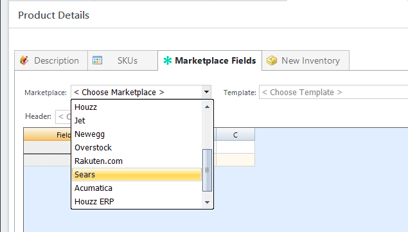Image resolution: width=408 pixels, height=232 pixels.
Task: Select Acumatica from the list
Action: click(x=137, y=188)
